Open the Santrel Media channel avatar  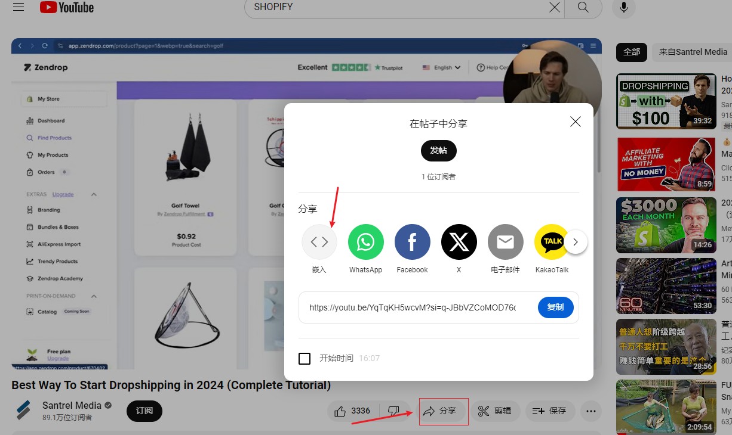(23, 411)
